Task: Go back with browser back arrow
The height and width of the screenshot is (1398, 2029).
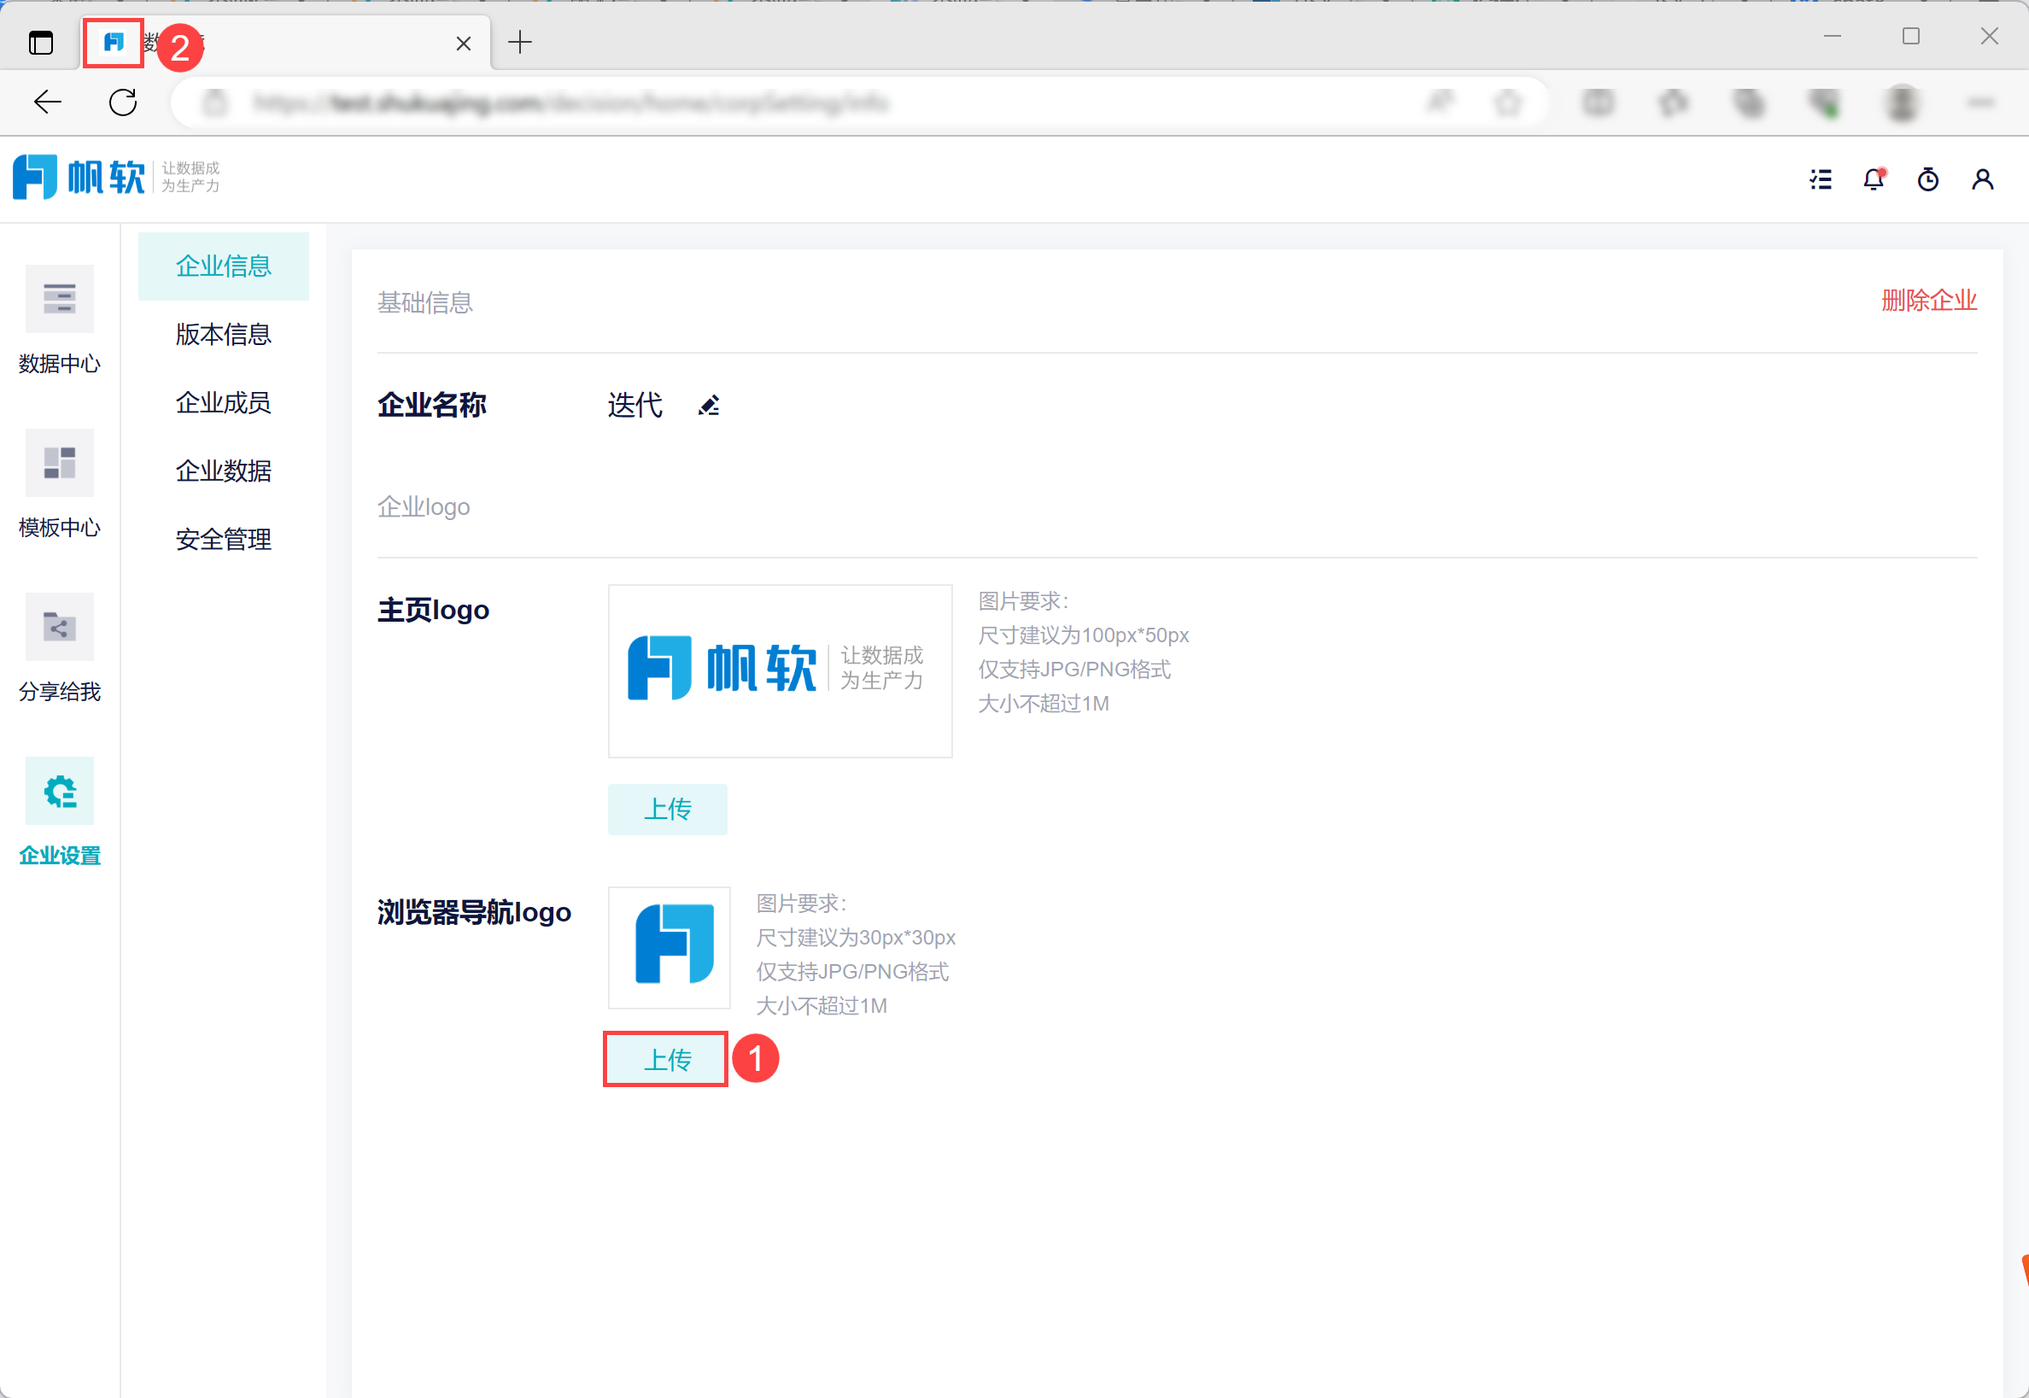Action: coord(47,102)
